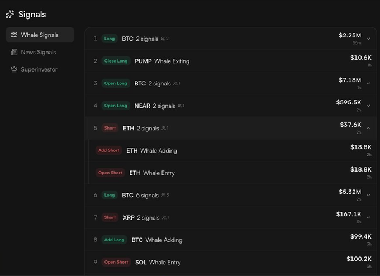This screenshot has height=276, width=380.
Task: Click Open Long badge on BTC row 3
Action: coord(116,83)
